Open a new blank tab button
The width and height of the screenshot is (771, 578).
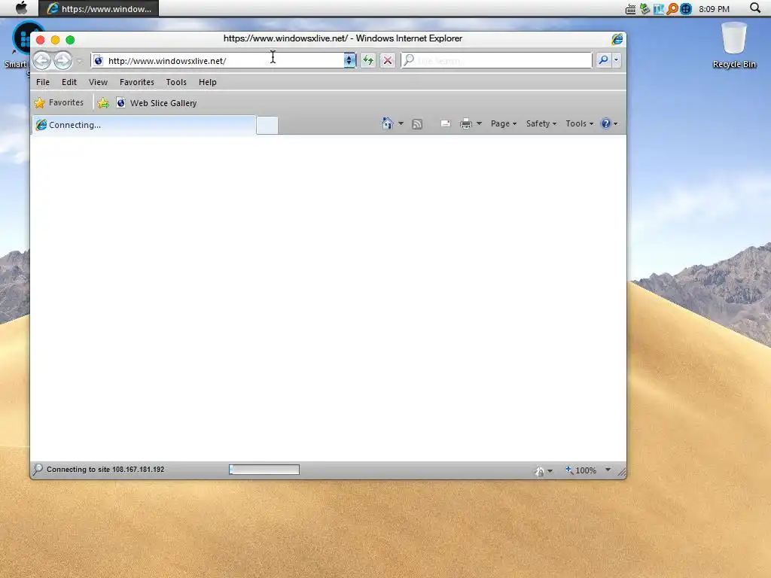pyautogui.click(x=267, y=126)
